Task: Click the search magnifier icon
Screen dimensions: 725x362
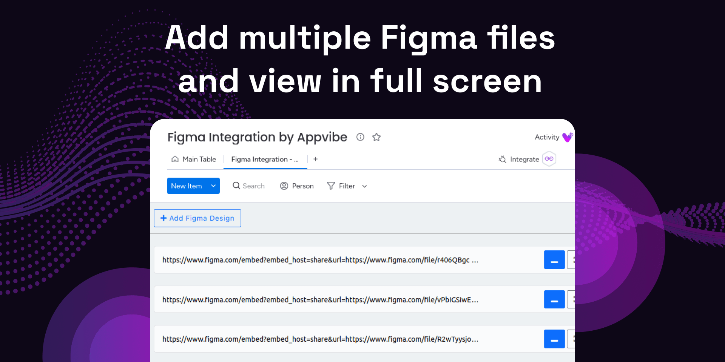Action: (236, 186)
